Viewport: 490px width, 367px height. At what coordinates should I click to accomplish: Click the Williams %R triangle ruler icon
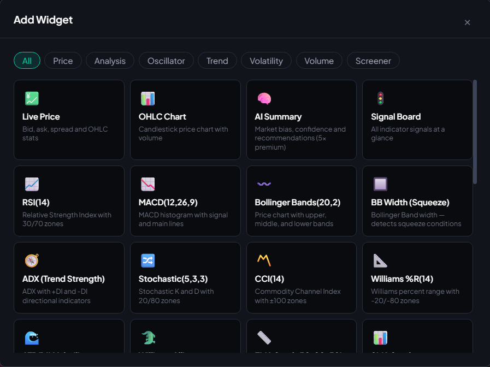click(380, 261)
